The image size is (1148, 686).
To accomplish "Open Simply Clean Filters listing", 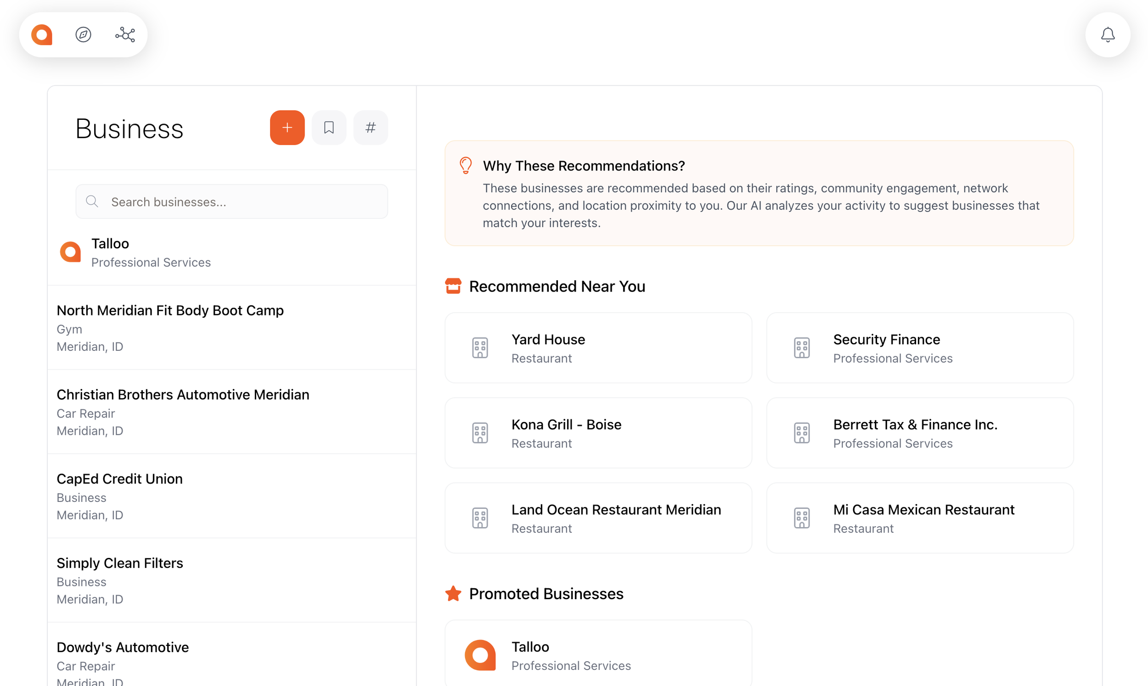I will 120,579.
